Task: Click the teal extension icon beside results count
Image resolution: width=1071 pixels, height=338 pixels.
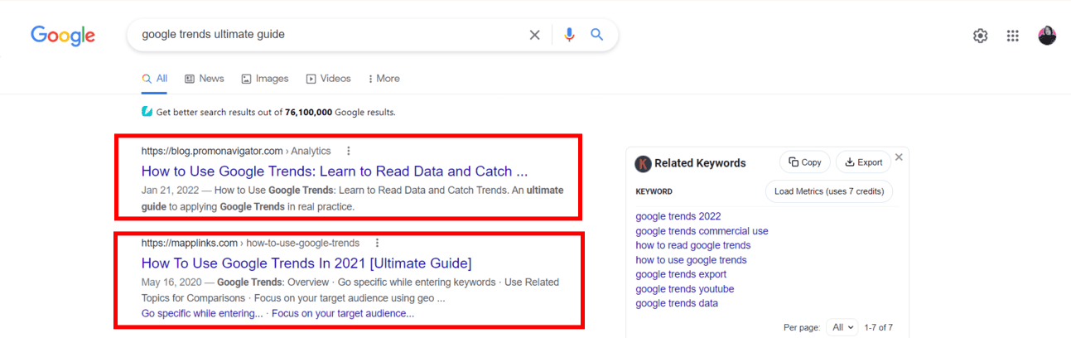Action: pyautogui.click(x=147, y=112)
